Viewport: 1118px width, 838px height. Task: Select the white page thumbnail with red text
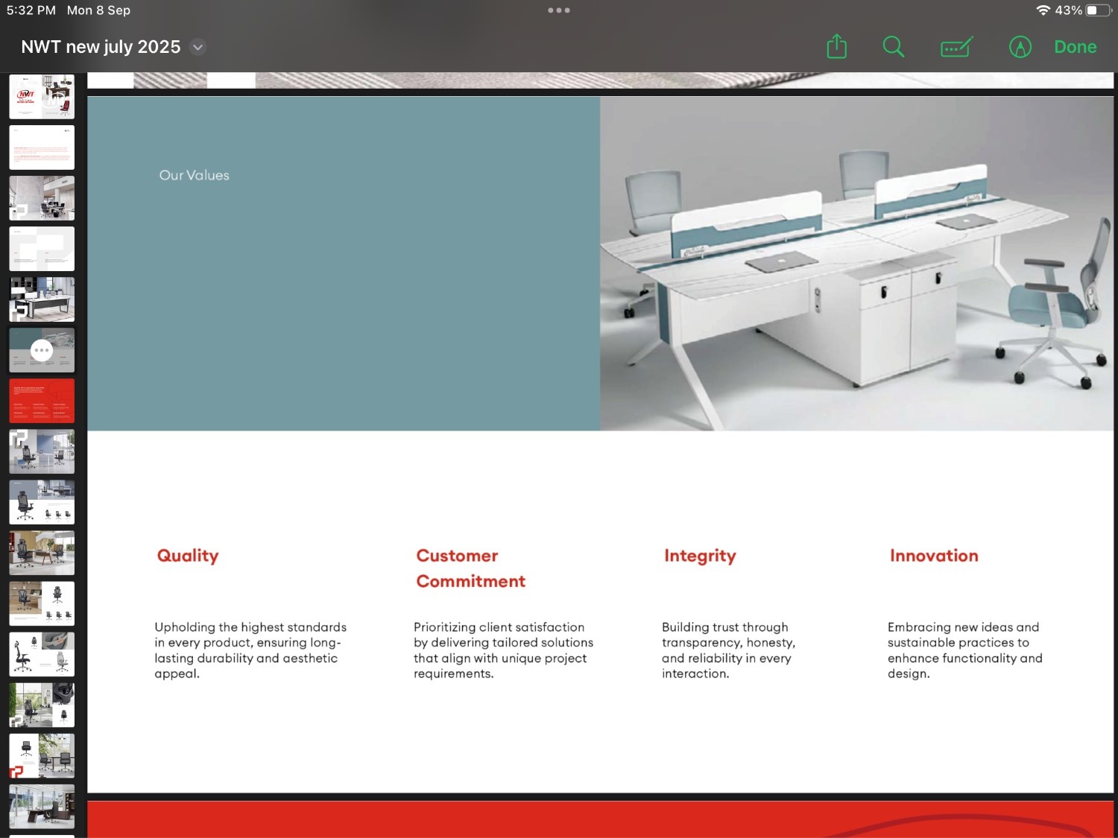click(42, 147)
